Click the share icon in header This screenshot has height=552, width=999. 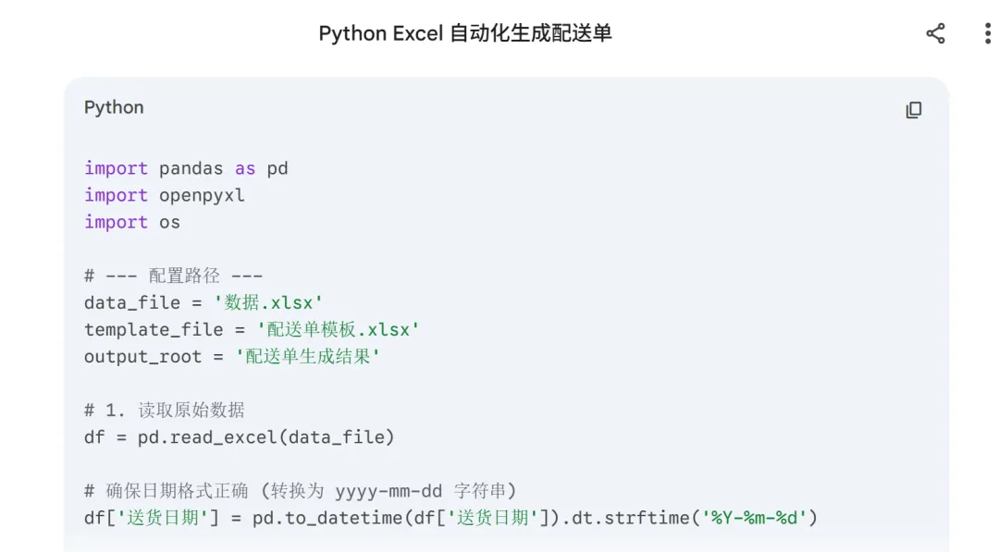point(935,34)
